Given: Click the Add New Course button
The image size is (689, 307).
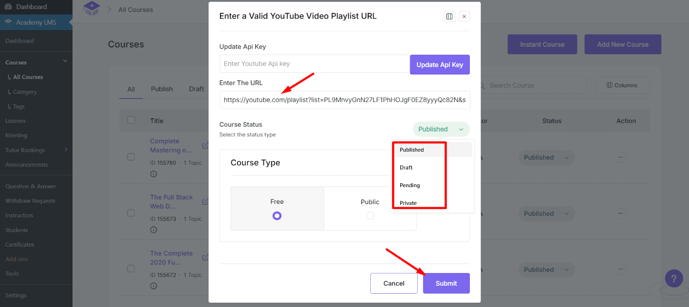Looking at the screenshot, I should pyautogui.click(x=622, y=44).
